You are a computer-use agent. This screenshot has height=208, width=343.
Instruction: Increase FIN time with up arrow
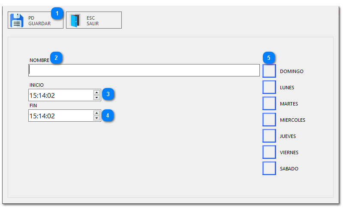click(96, 113)
